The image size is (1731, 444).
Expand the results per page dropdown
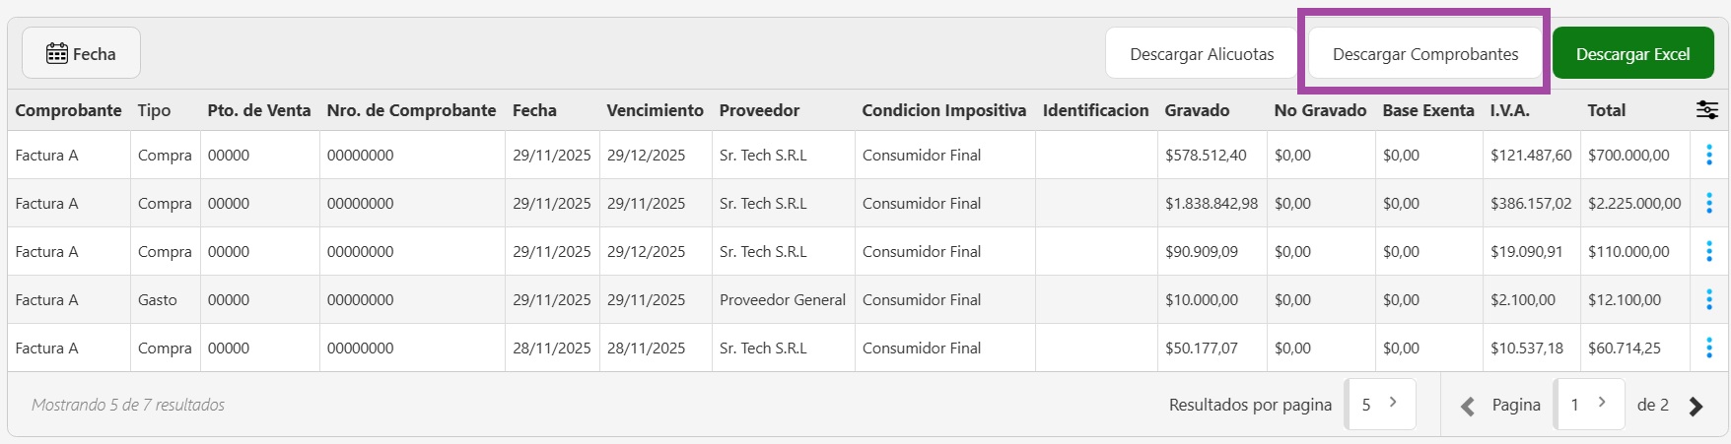(x=1380, y=404)
